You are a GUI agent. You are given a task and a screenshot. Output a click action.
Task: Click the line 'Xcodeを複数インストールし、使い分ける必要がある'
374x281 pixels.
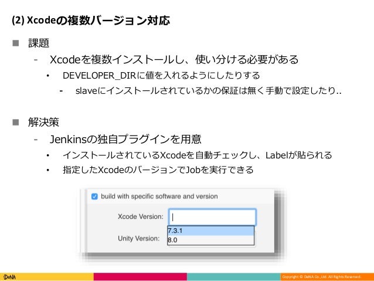174,59
